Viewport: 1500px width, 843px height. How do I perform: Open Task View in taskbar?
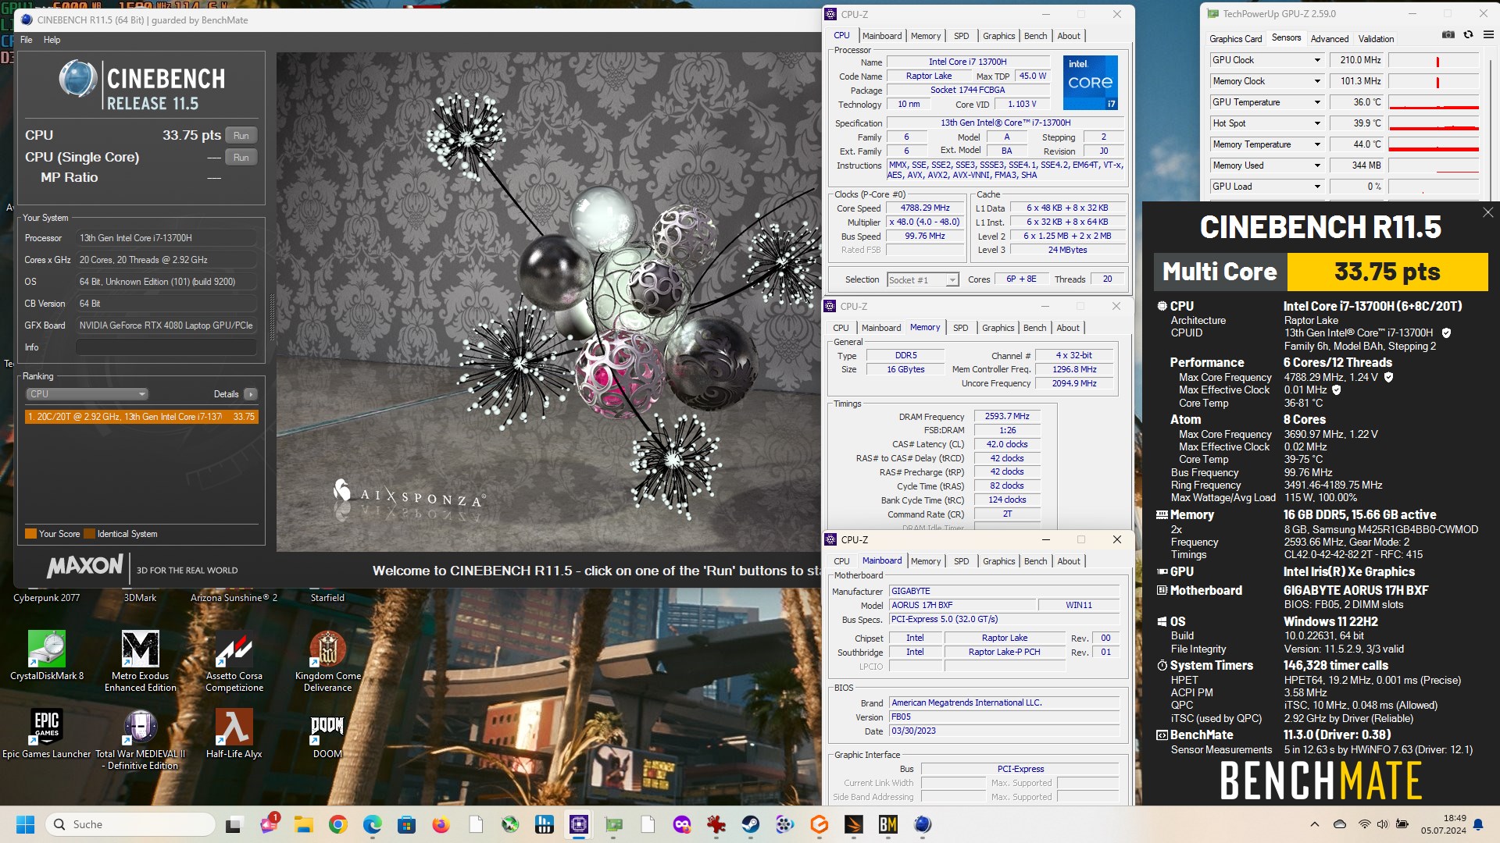tap(234, 824)
